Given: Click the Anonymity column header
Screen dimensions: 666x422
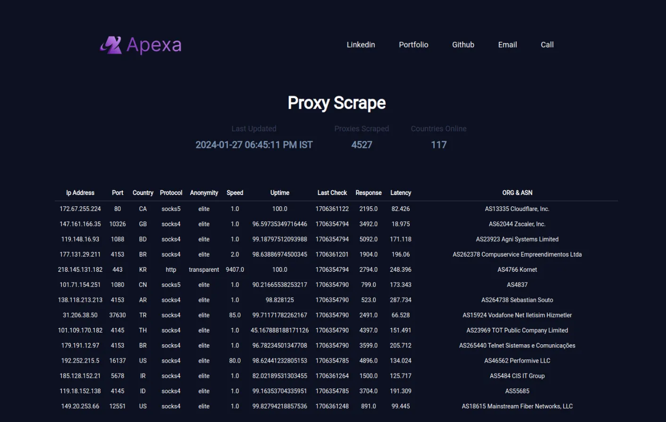Looking at the screenshot, I should click(x=204, y=193).
